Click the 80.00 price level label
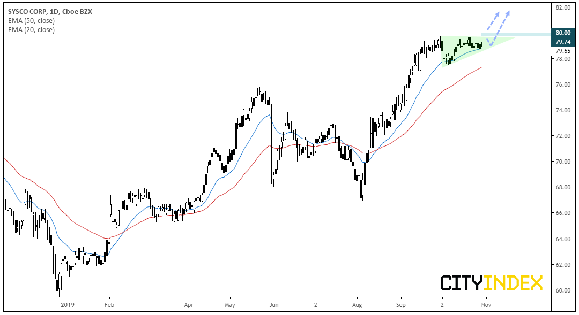 click(563, 33)
